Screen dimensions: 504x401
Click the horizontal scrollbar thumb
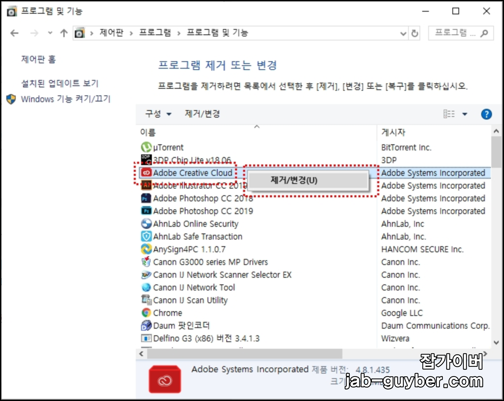point(245,354)
